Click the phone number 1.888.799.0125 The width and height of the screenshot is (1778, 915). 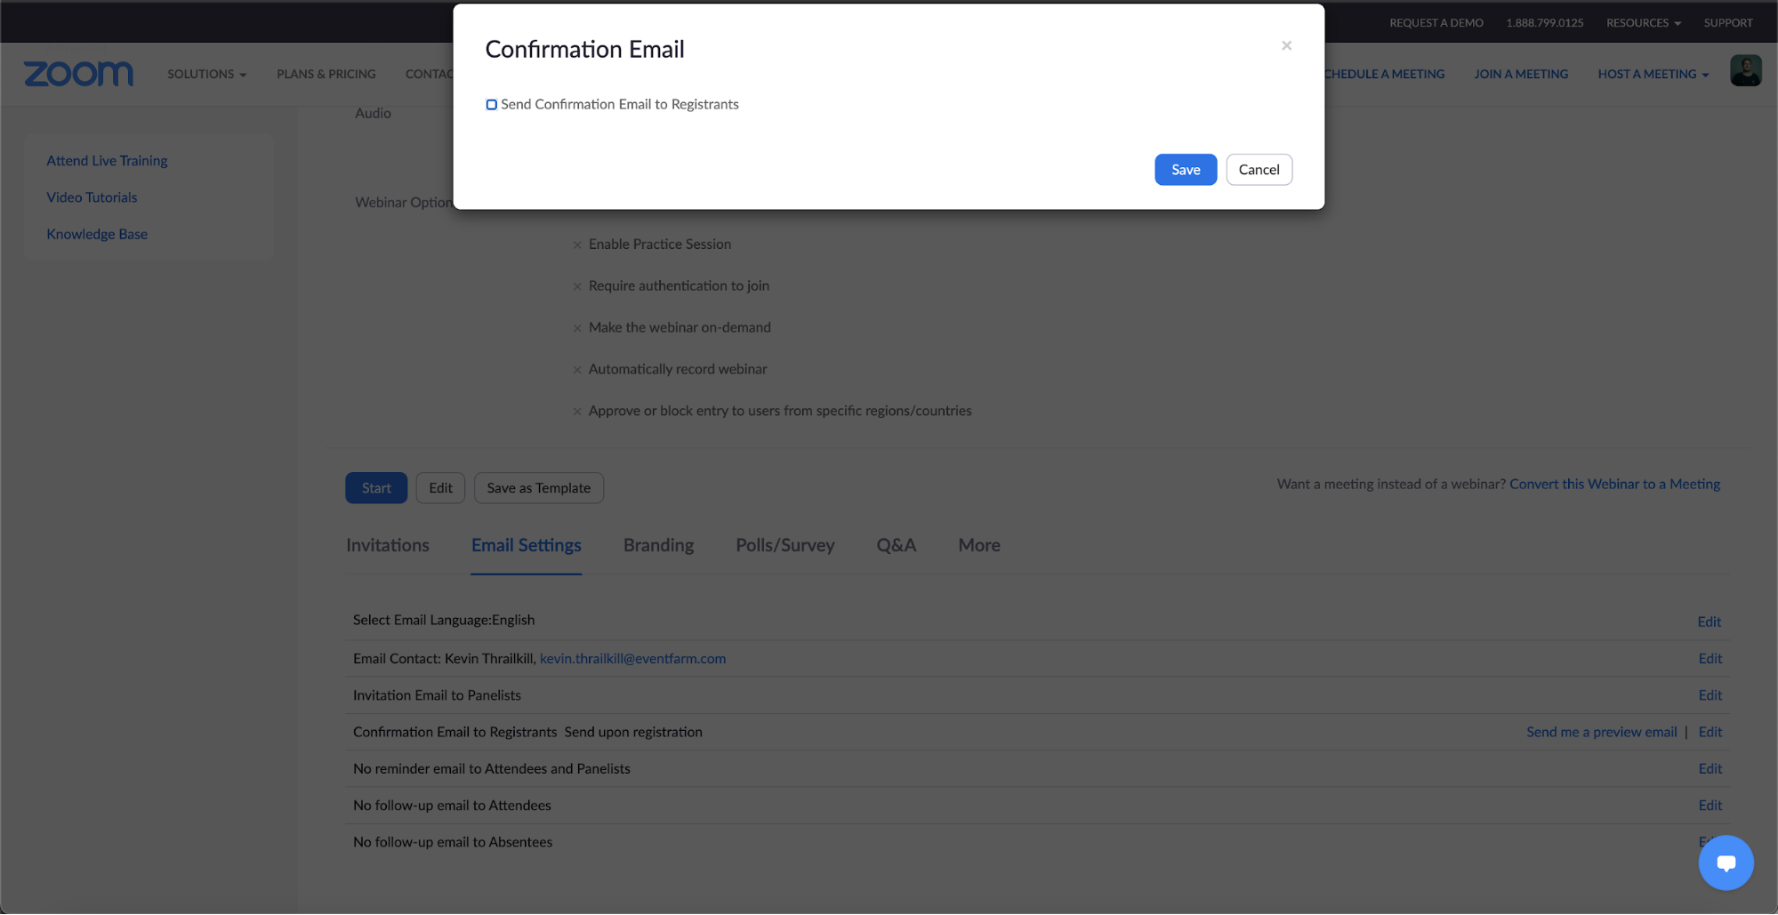(1544, 23)
